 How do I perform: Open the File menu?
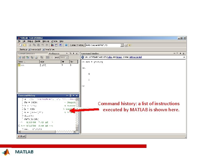[x=19, y=41]
